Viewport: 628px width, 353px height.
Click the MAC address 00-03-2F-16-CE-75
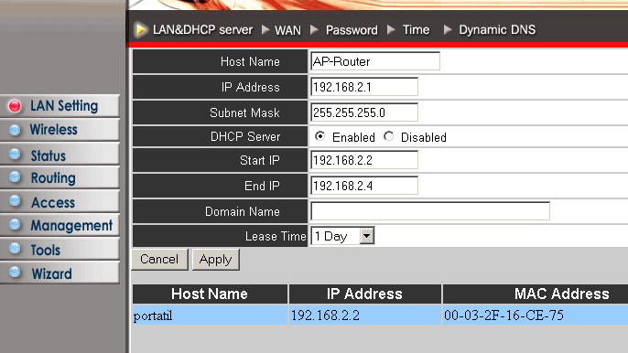pyautogui.click(x=503, y=316)
